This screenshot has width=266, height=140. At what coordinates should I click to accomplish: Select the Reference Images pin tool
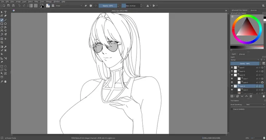(x=2, y=62)
